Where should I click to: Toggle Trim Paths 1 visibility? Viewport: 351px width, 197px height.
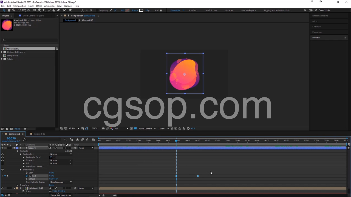(x=2, y=170)
